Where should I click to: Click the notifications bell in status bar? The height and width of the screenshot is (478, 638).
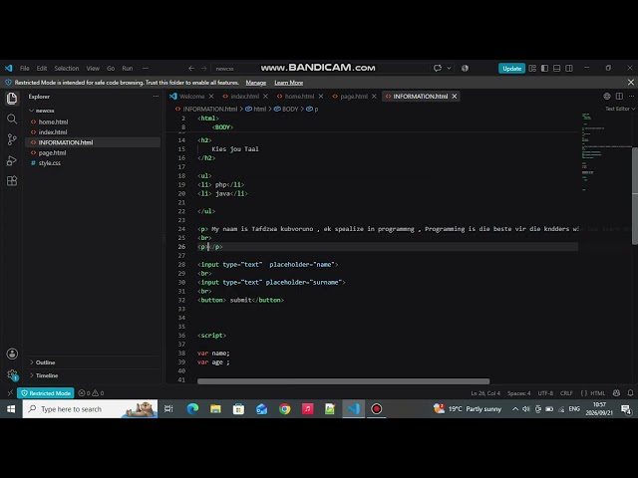tap(630, 393)
